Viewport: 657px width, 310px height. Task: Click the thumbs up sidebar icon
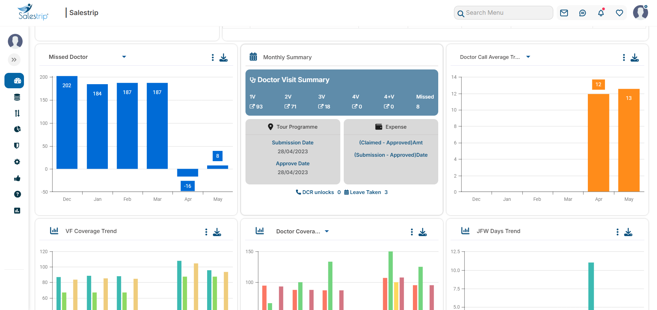click(x=17, y=178)
